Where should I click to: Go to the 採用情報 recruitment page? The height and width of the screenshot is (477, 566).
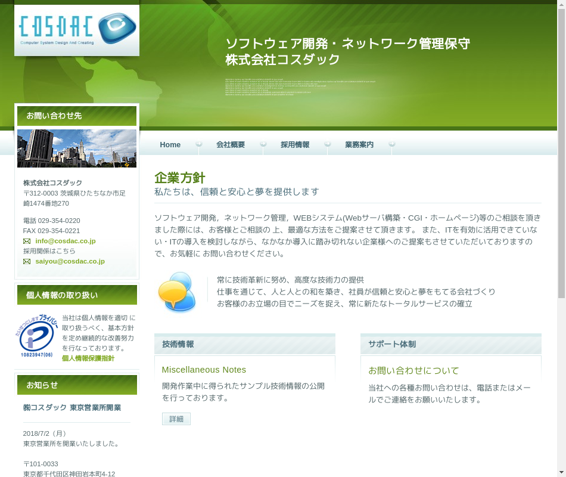(x=295, y=145)
